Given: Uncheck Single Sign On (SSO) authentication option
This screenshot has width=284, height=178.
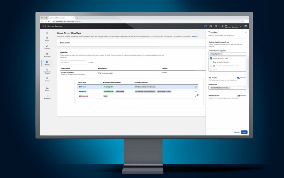Looking at the screenshot, I should tap(211, 58).
